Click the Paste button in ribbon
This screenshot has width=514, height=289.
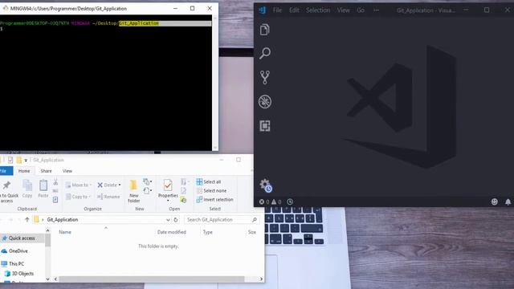pos(43,189)
